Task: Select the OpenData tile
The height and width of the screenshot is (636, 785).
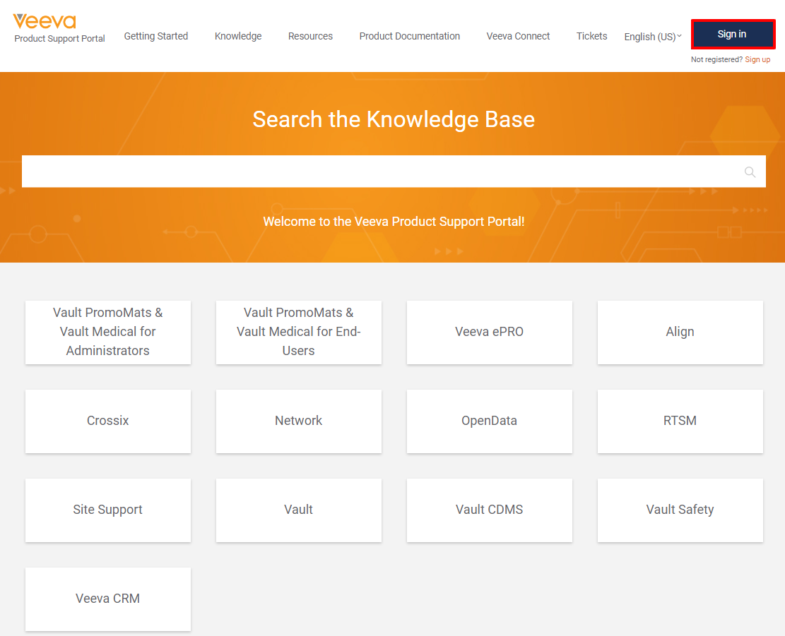Action: [x=489, y=421]
